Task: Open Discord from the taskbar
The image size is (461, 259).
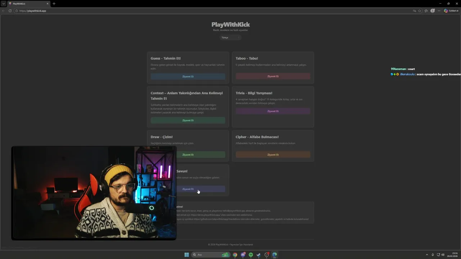Action: 243,255
